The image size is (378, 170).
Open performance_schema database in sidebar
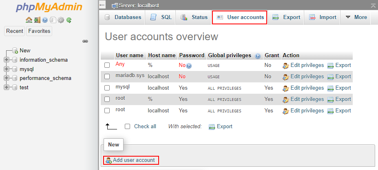46,78
